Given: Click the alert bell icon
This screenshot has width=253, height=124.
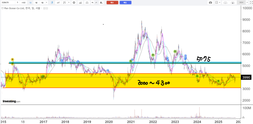Looking at the screenshot, I should point(101,3).
